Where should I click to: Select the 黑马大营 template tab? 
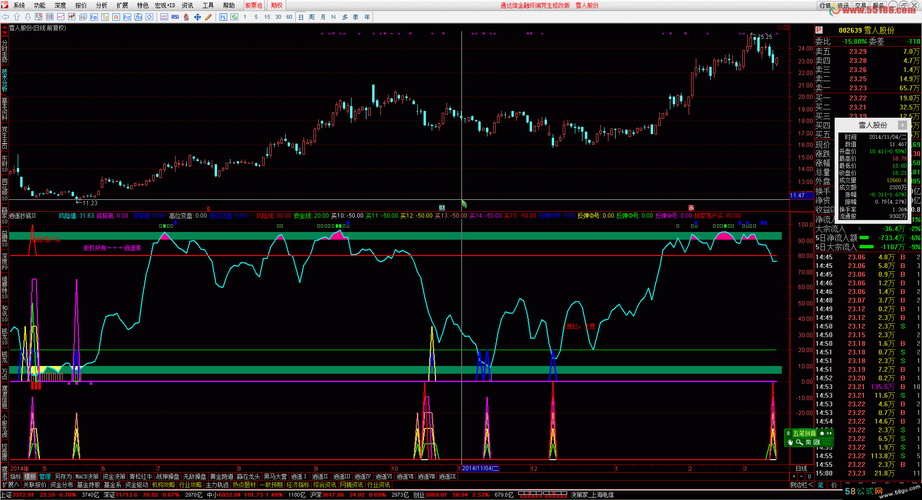pos(275,476)
